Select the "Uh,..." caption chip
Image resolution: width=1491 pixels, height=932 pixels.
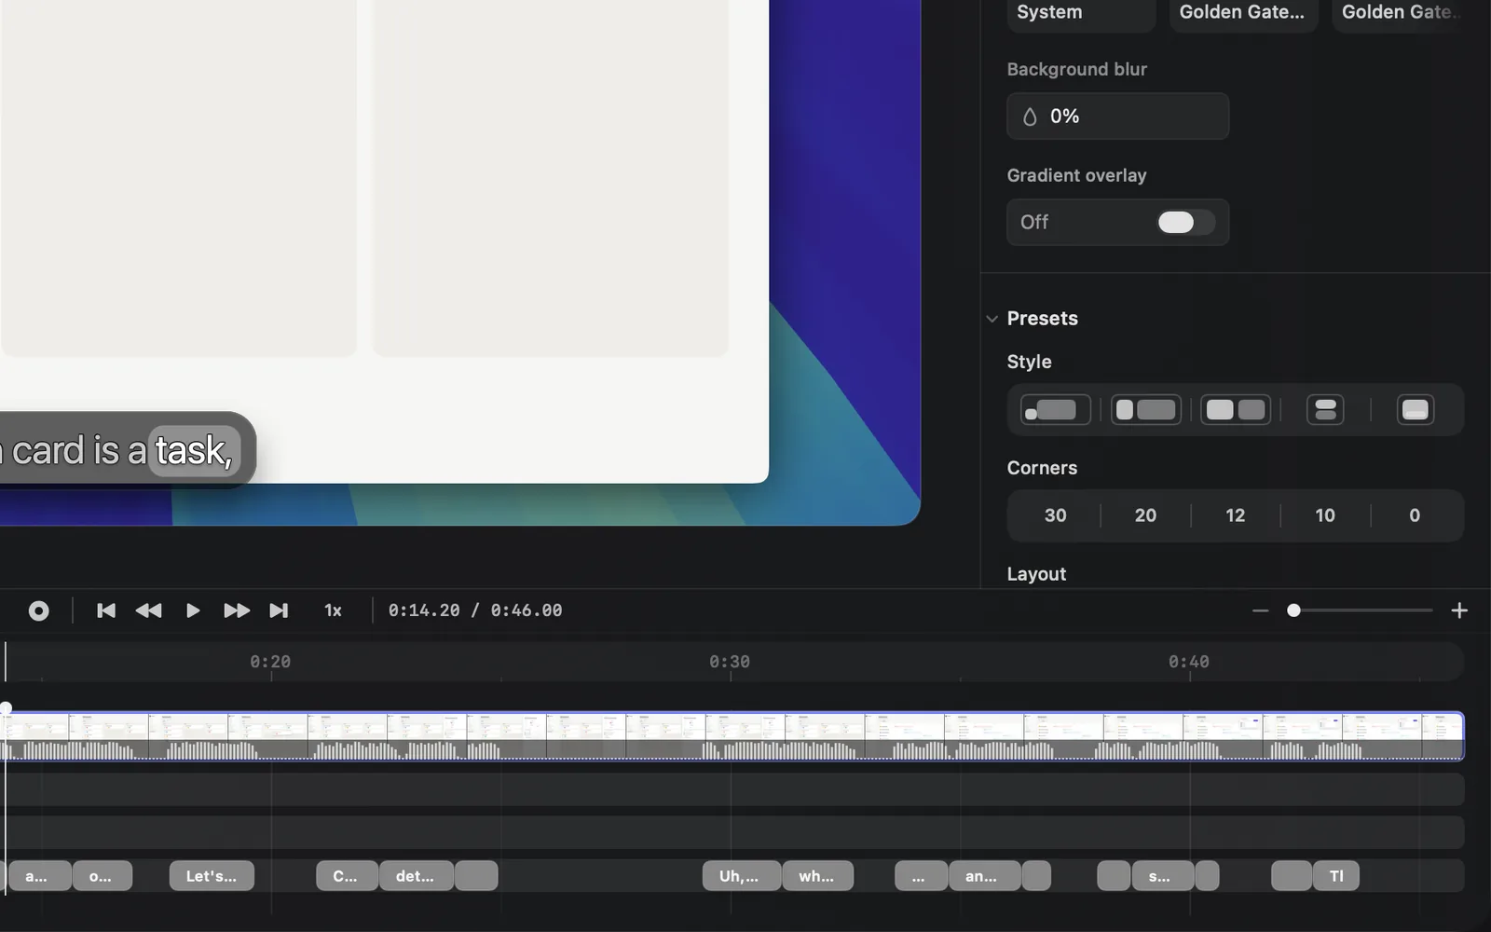[741, 876]
